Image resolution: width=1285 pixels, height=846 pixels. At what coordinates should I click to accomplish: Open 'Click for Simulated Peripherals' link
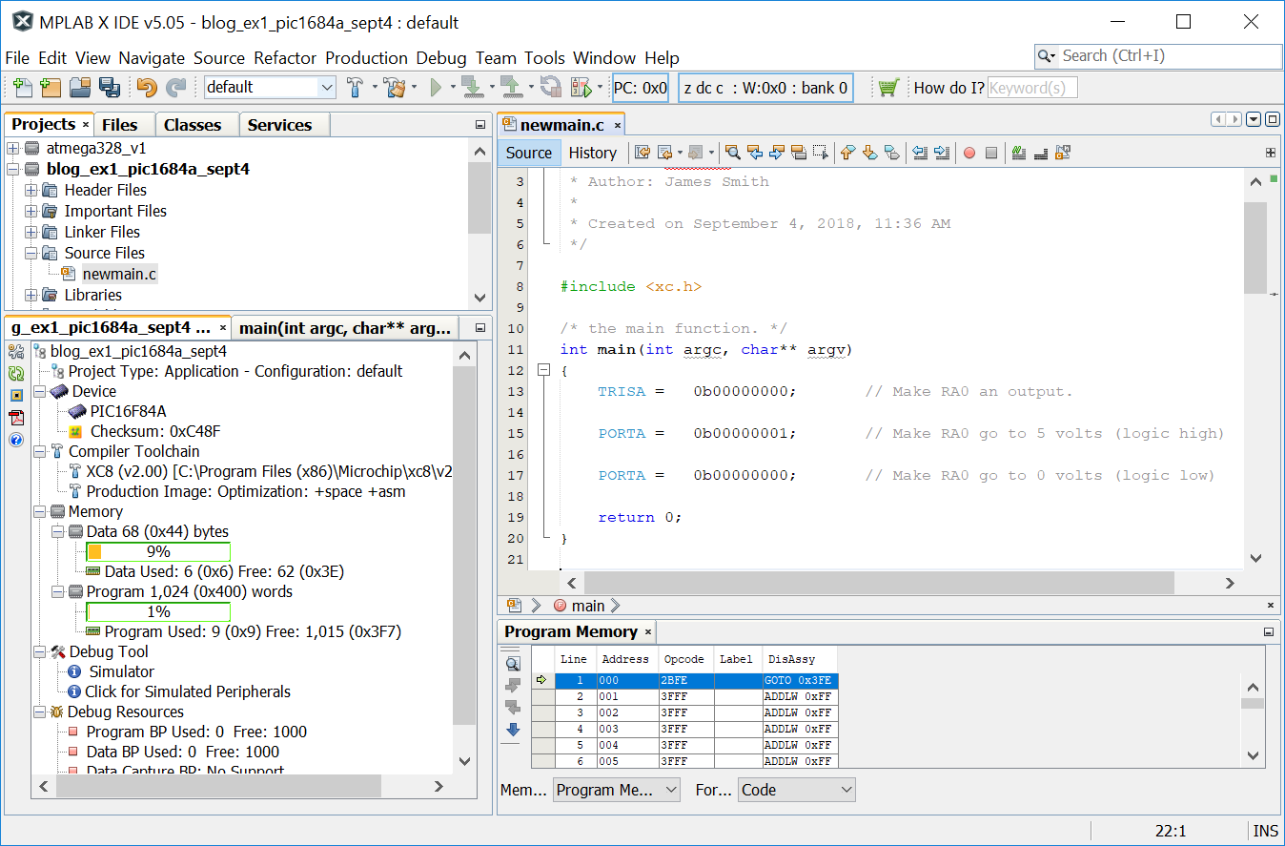(188, 692)
